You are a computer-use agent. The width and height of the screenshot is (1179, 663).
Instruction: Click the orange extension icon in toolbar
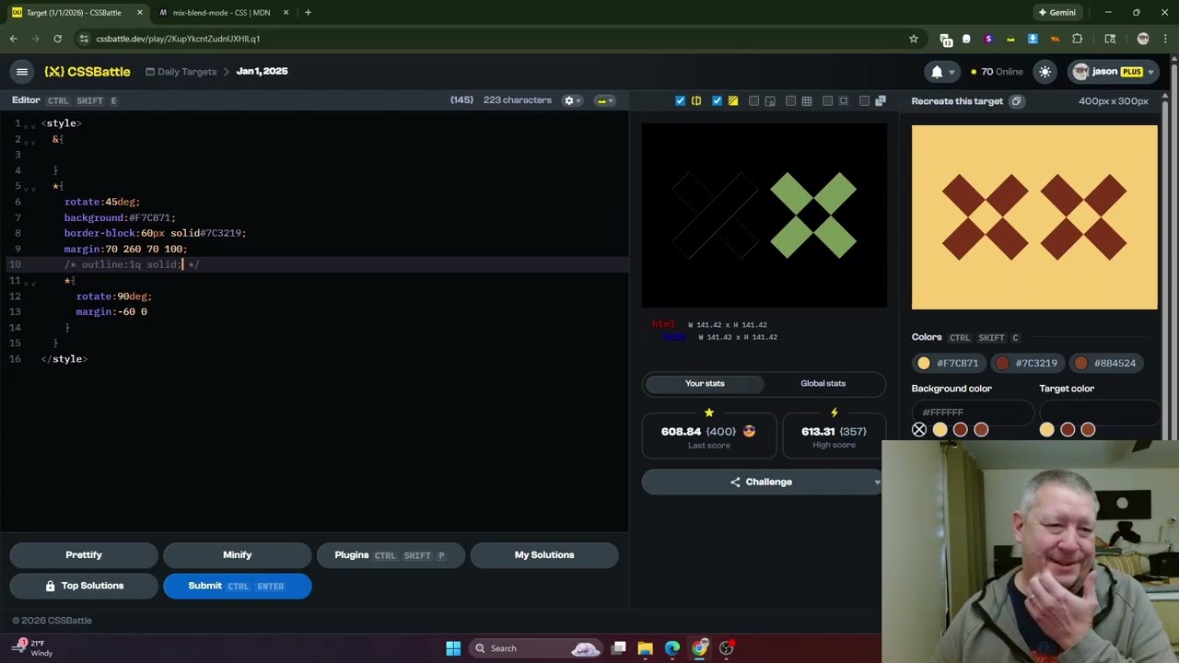1055,39
